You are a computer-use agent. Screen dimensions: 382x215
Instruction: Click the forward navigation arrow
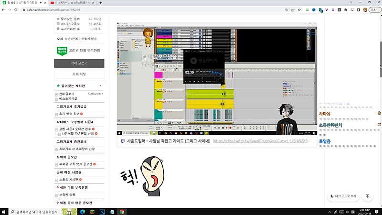[x=10, y=10]
